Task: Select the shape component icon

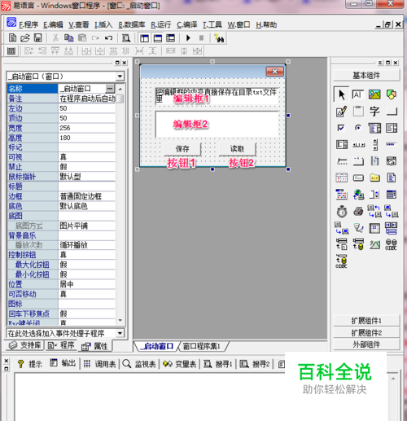Action: point(392,94)
